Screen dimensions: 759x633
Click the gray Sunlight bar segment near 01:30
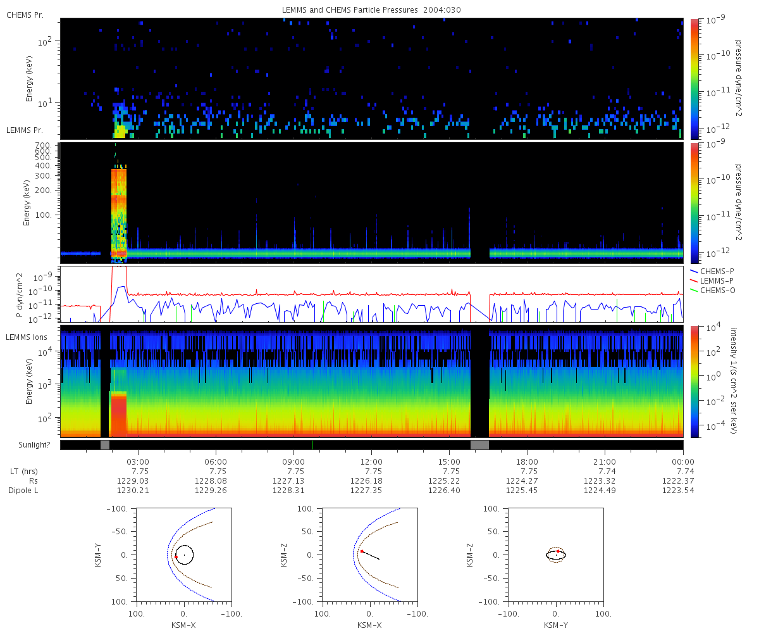(x=105, y=445)
